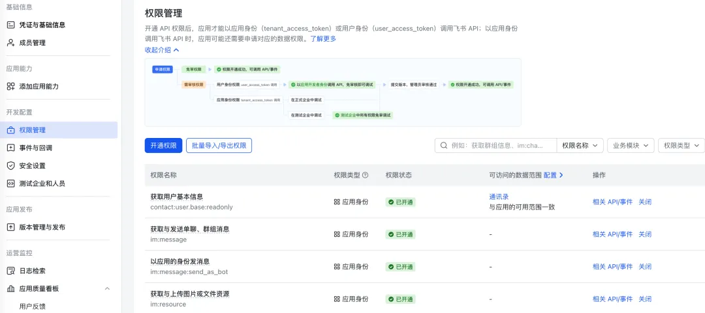The width and height of the screenshot is (705, 313).
Task: Click 已开通 status in im:message row
Action: [x=401, y=234]
